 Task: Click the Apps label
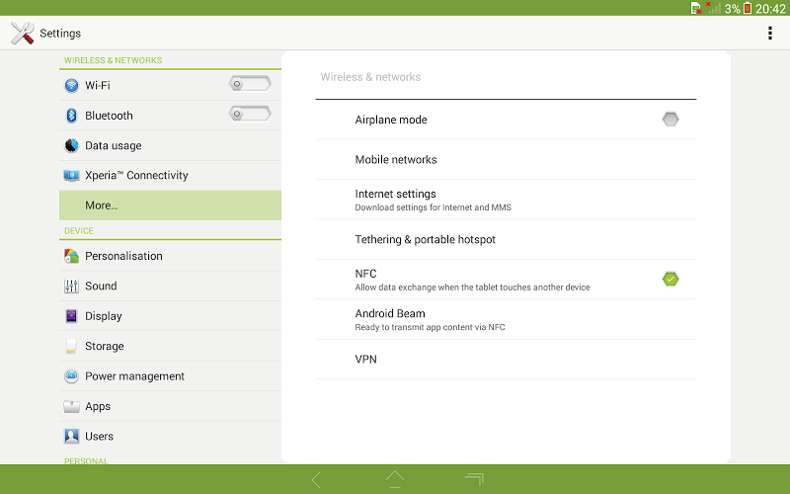[x=98, y=406]
